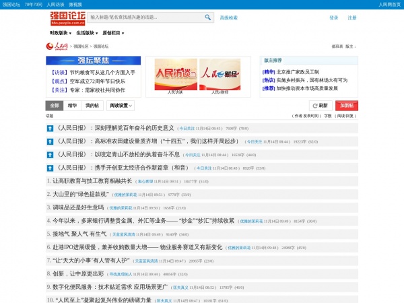Open the 阅读设置 dropdown
Screen dimensions: 404x303
(119, 106)
